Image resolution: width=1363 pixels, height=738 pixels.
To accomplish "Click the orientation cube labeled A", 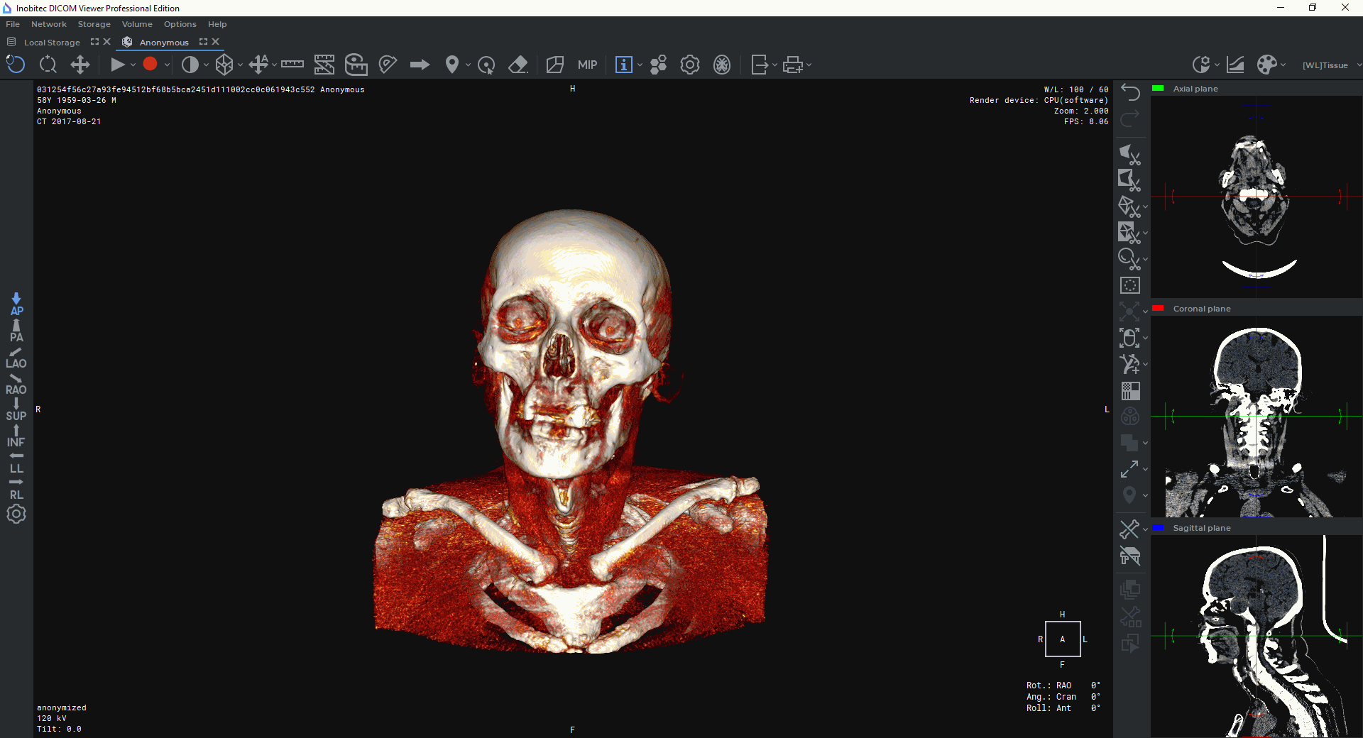I will click(1063, 639).
